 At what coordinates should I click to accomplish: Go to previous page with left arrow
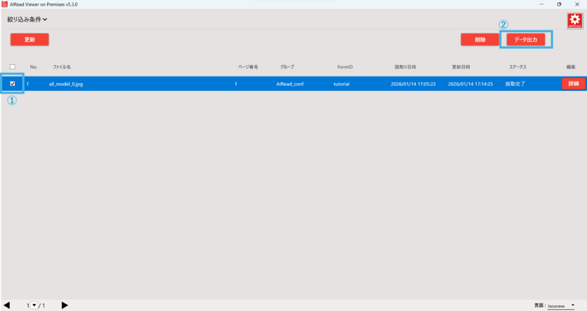6,305
